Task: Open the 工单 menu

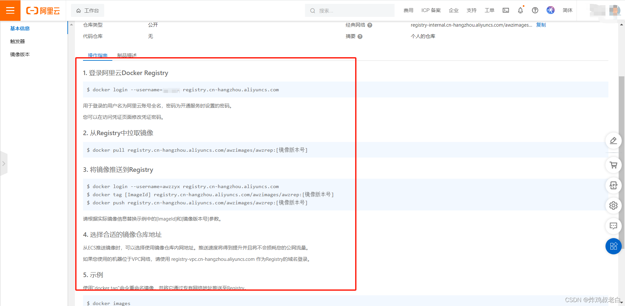Action: [x=489, y=10]
